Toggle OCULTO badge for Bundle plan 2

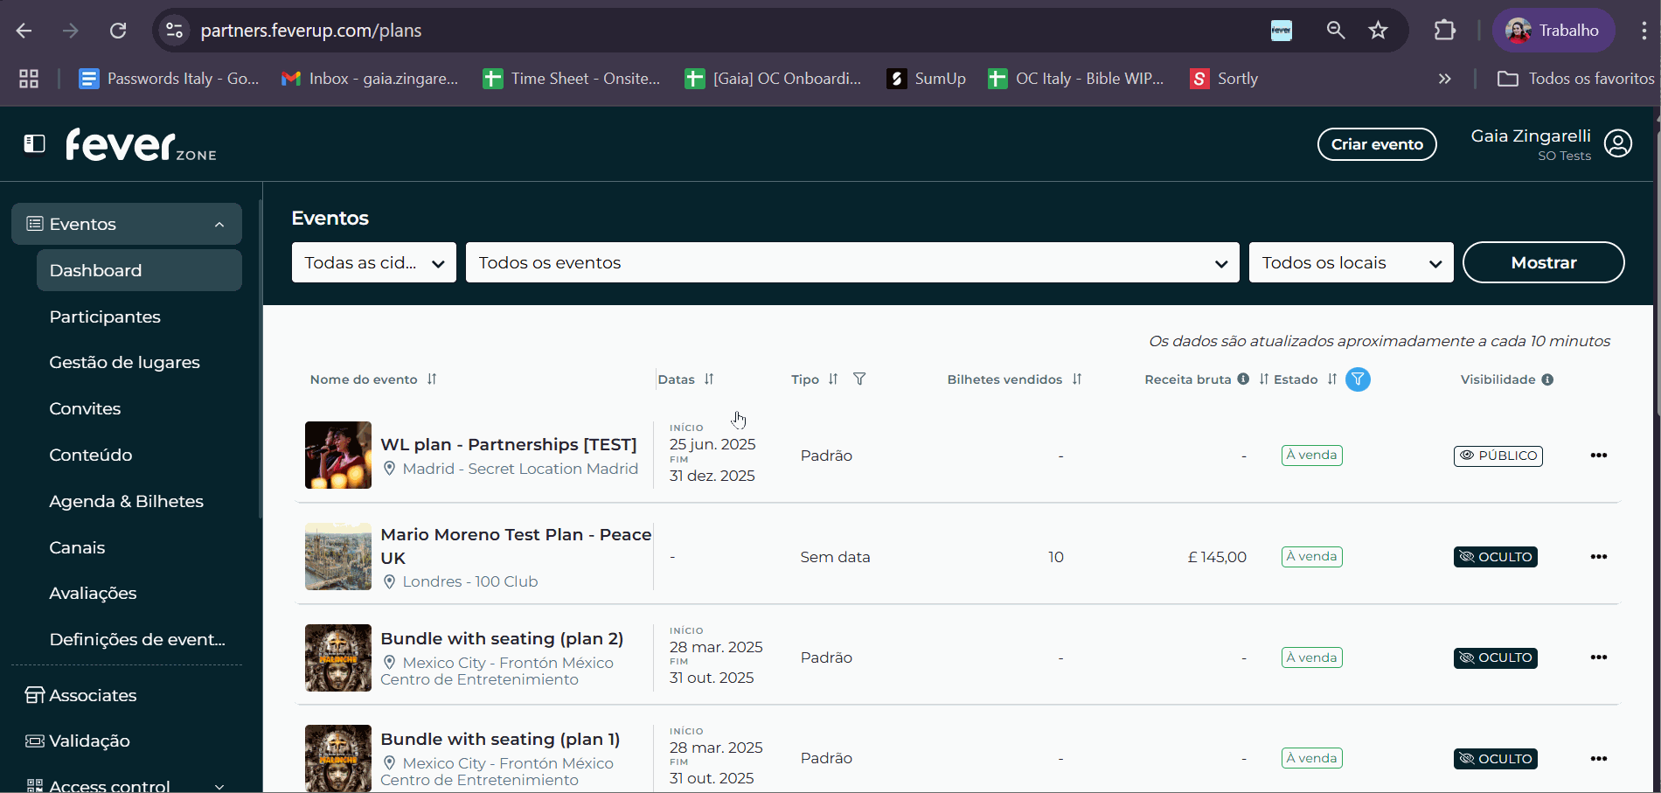pos(1496,657)
